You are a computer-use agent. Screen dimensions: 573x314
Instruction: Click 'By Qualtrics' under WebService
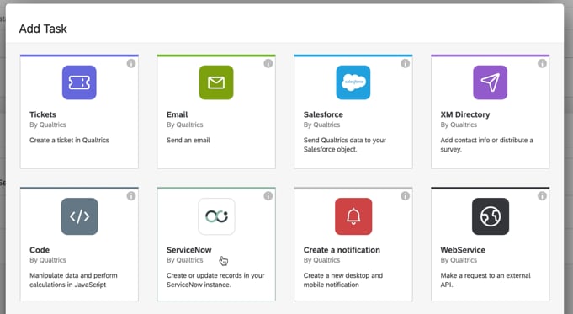point(459,260)
